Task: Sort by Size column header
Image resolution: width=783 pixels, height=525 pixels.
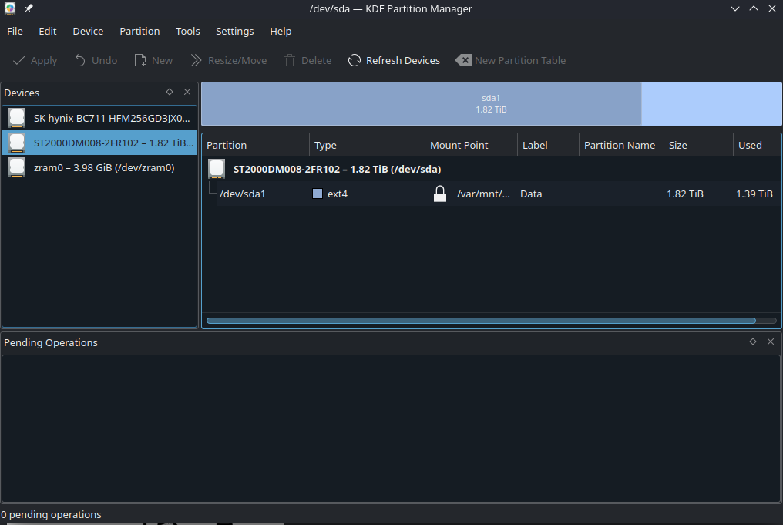Action: (x=698, y=146)
